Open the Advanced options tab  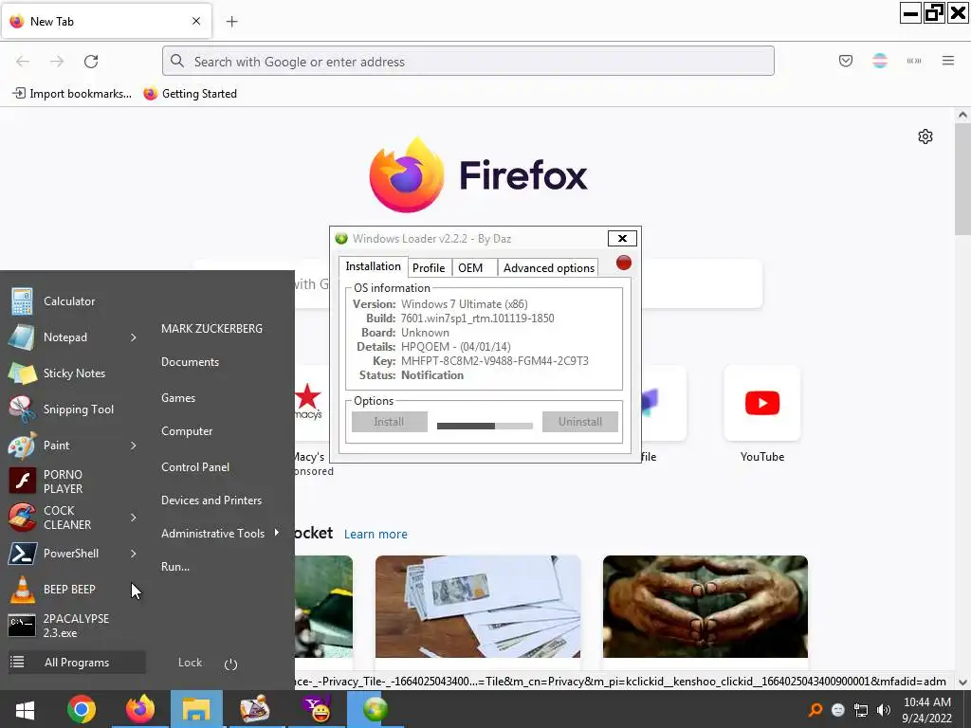pyautogui.click(x=549, y=267)
